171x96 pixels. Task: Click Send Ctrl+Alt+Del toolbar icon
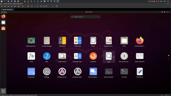28,6
